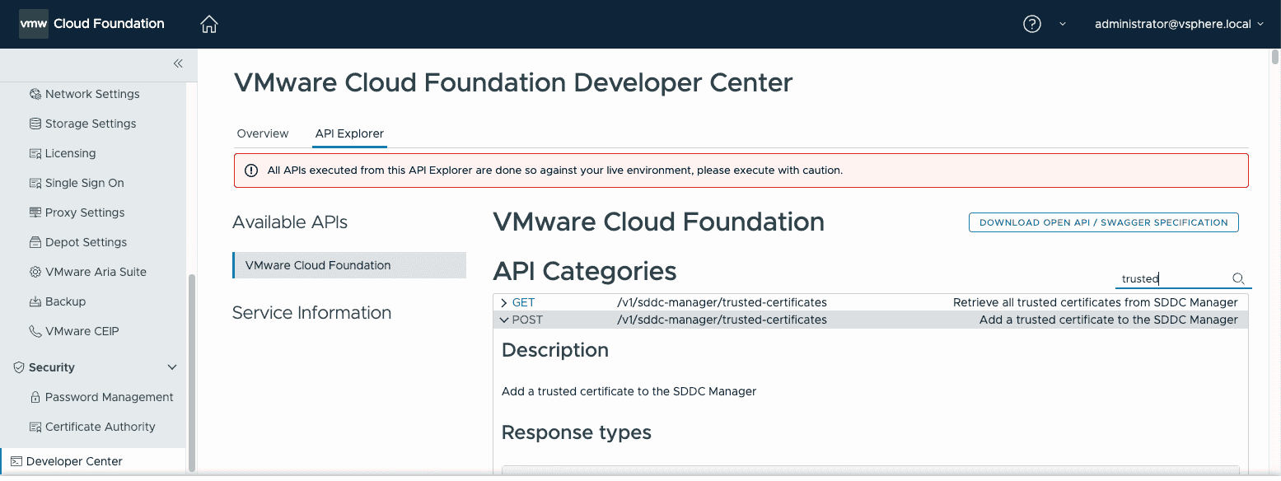
Task: Select the Backup icon in the sidebar
Action: 36,301
